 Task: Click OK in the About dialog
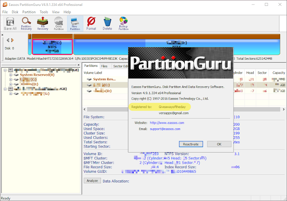pos(219,144)
